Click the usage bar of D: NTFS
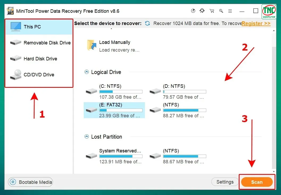 click(184, 92)
